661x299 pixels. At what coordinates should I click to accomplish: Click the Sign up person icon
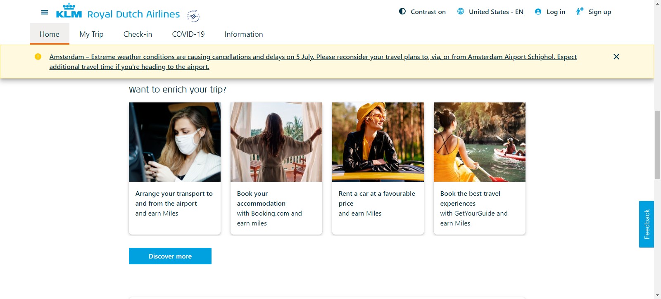click(580, 12)
